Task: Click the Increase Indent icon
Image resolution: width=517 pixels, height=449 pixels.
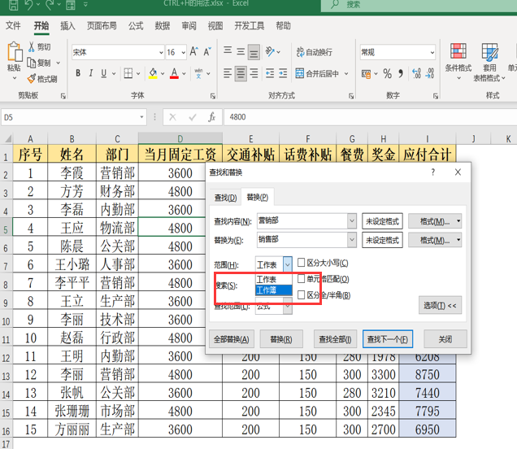Action: tap(283, 73)
